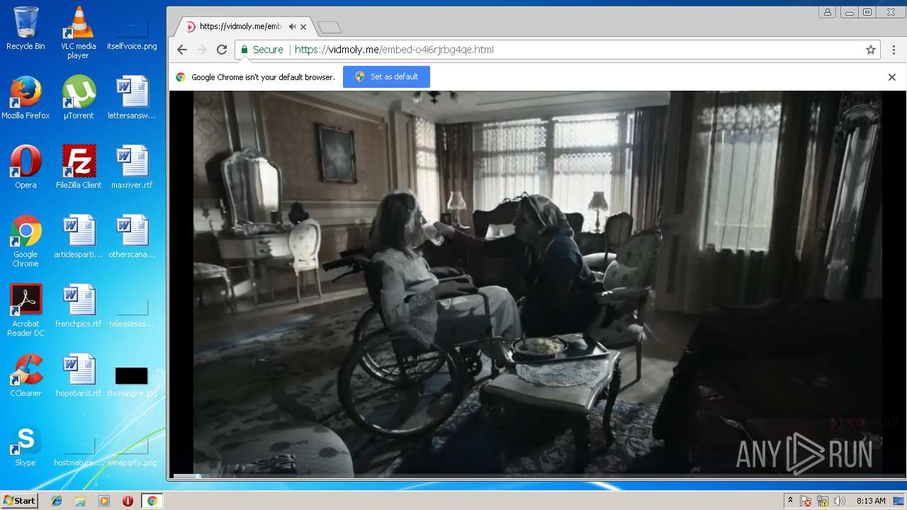Launch Opera browser shortcut
This screenshot has height=510, width=907.
pos(26,167)
